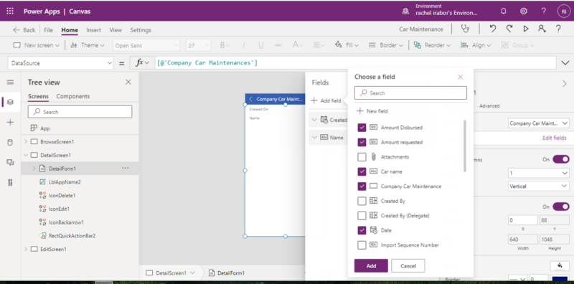The image size is (574, 284).
Task: Click the Edit fields link
Action: point(555,138)
